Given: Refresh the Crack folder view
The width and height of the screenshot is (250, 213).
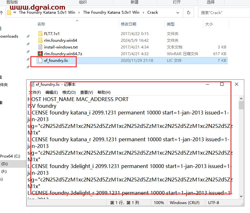Looking at the screenshot, I should pyautogui.click(x=188, y=12).
